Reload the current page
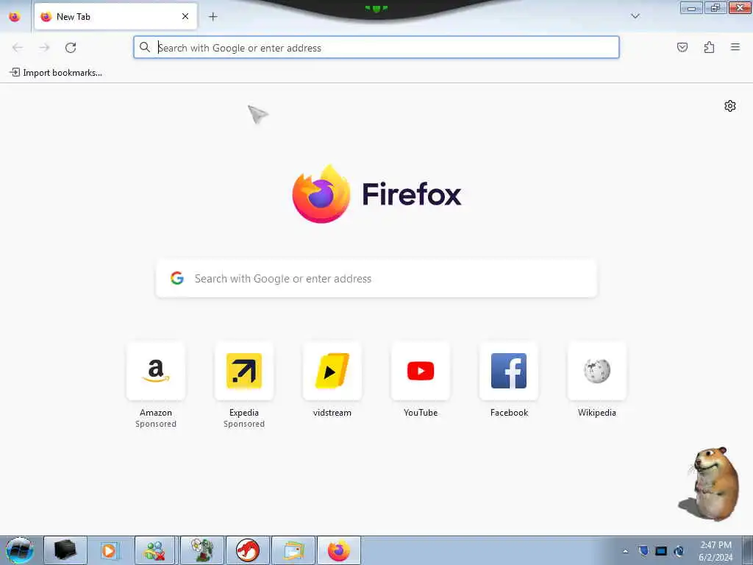The width and height of the screenshot is (753, 565). (x=71, y=48)
